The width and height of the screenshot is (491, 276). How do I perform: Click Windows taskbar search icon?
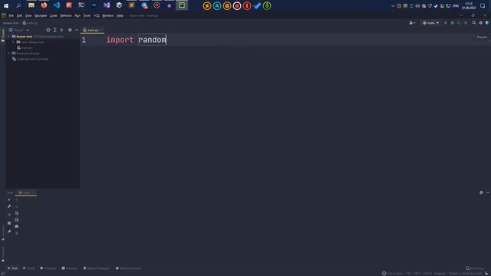tap(18, 5)
